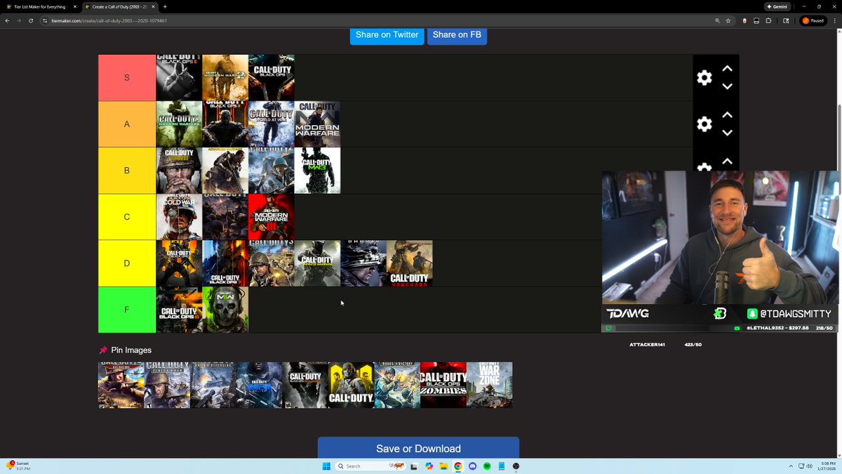The height and width of the screenshot is (474, 842).
Task: Select Cold War cover in C tier
Action: tap(179, 217)
